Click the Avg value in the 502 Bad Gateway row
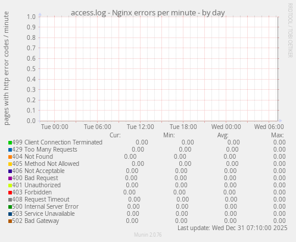The width and height of the screenshot is (296, 242). tap(230, 221)
